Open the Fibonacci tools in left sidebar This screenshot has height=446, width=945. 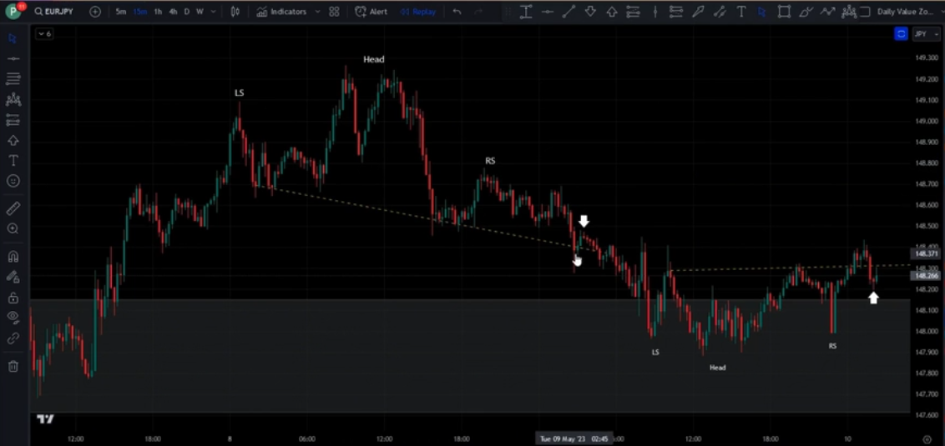[13, 79]
